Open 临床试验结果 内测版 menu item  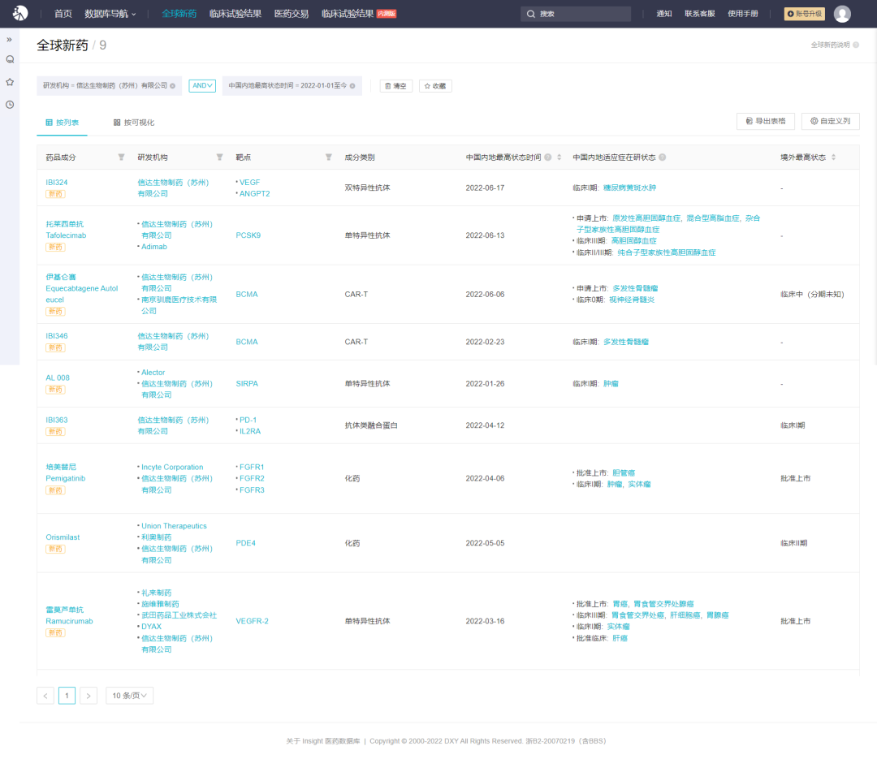tap(359, 14)
